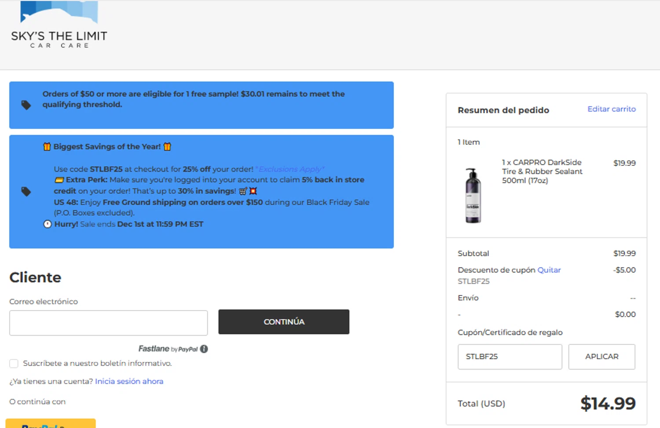Click the Subtotal label
Viewport: 660px width, 428px height.
[473, 253]
